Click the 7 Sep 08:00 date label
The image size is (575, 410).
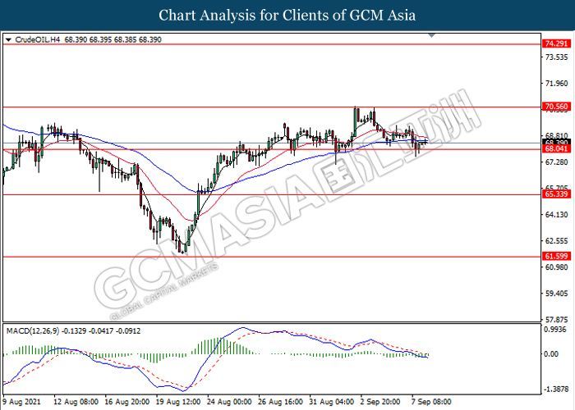(431, 402)
